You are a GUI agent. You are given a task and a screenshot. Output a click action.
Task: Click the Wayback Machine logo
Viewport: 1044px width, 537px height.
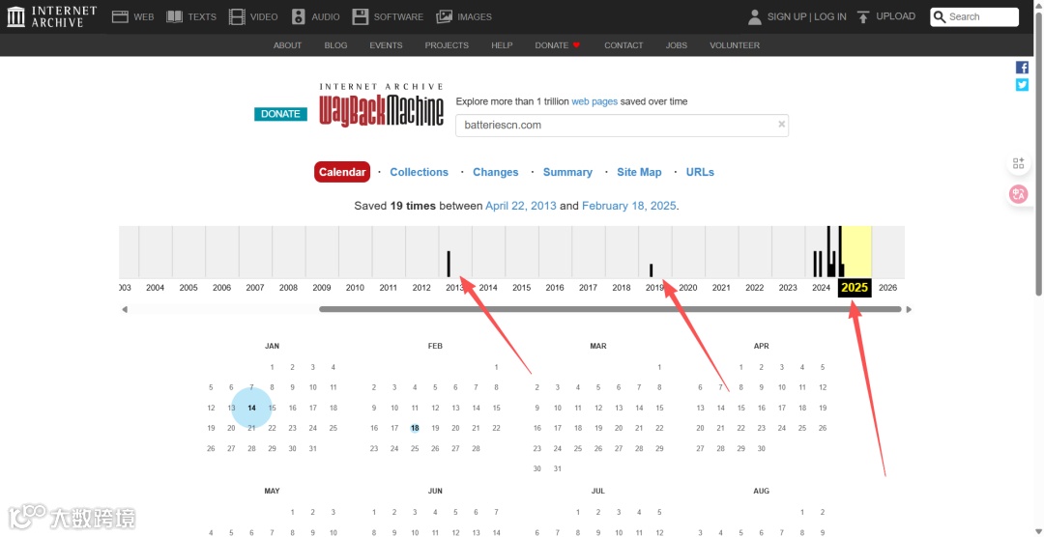click(381, 105)
